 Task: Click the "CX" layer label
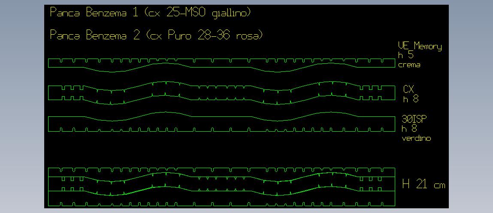pyautogui.click(x=408, y=89)
